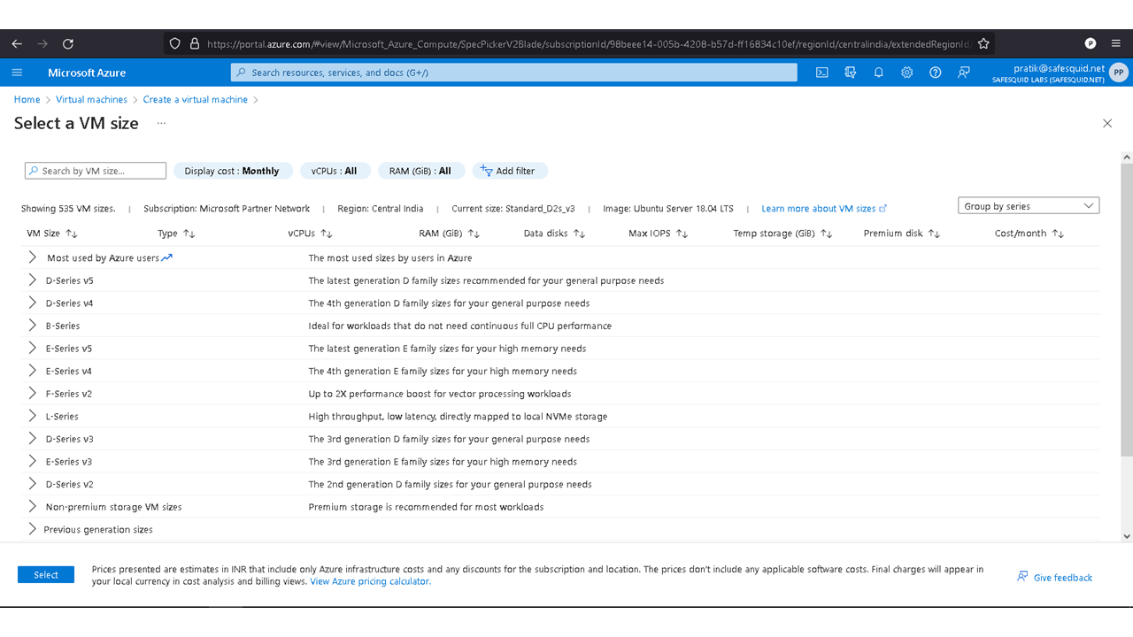Image resolution: width=1133 pixels, height=637 pixels.
Task: Open View Azure pricing calculator link
Action: (370, 581)
